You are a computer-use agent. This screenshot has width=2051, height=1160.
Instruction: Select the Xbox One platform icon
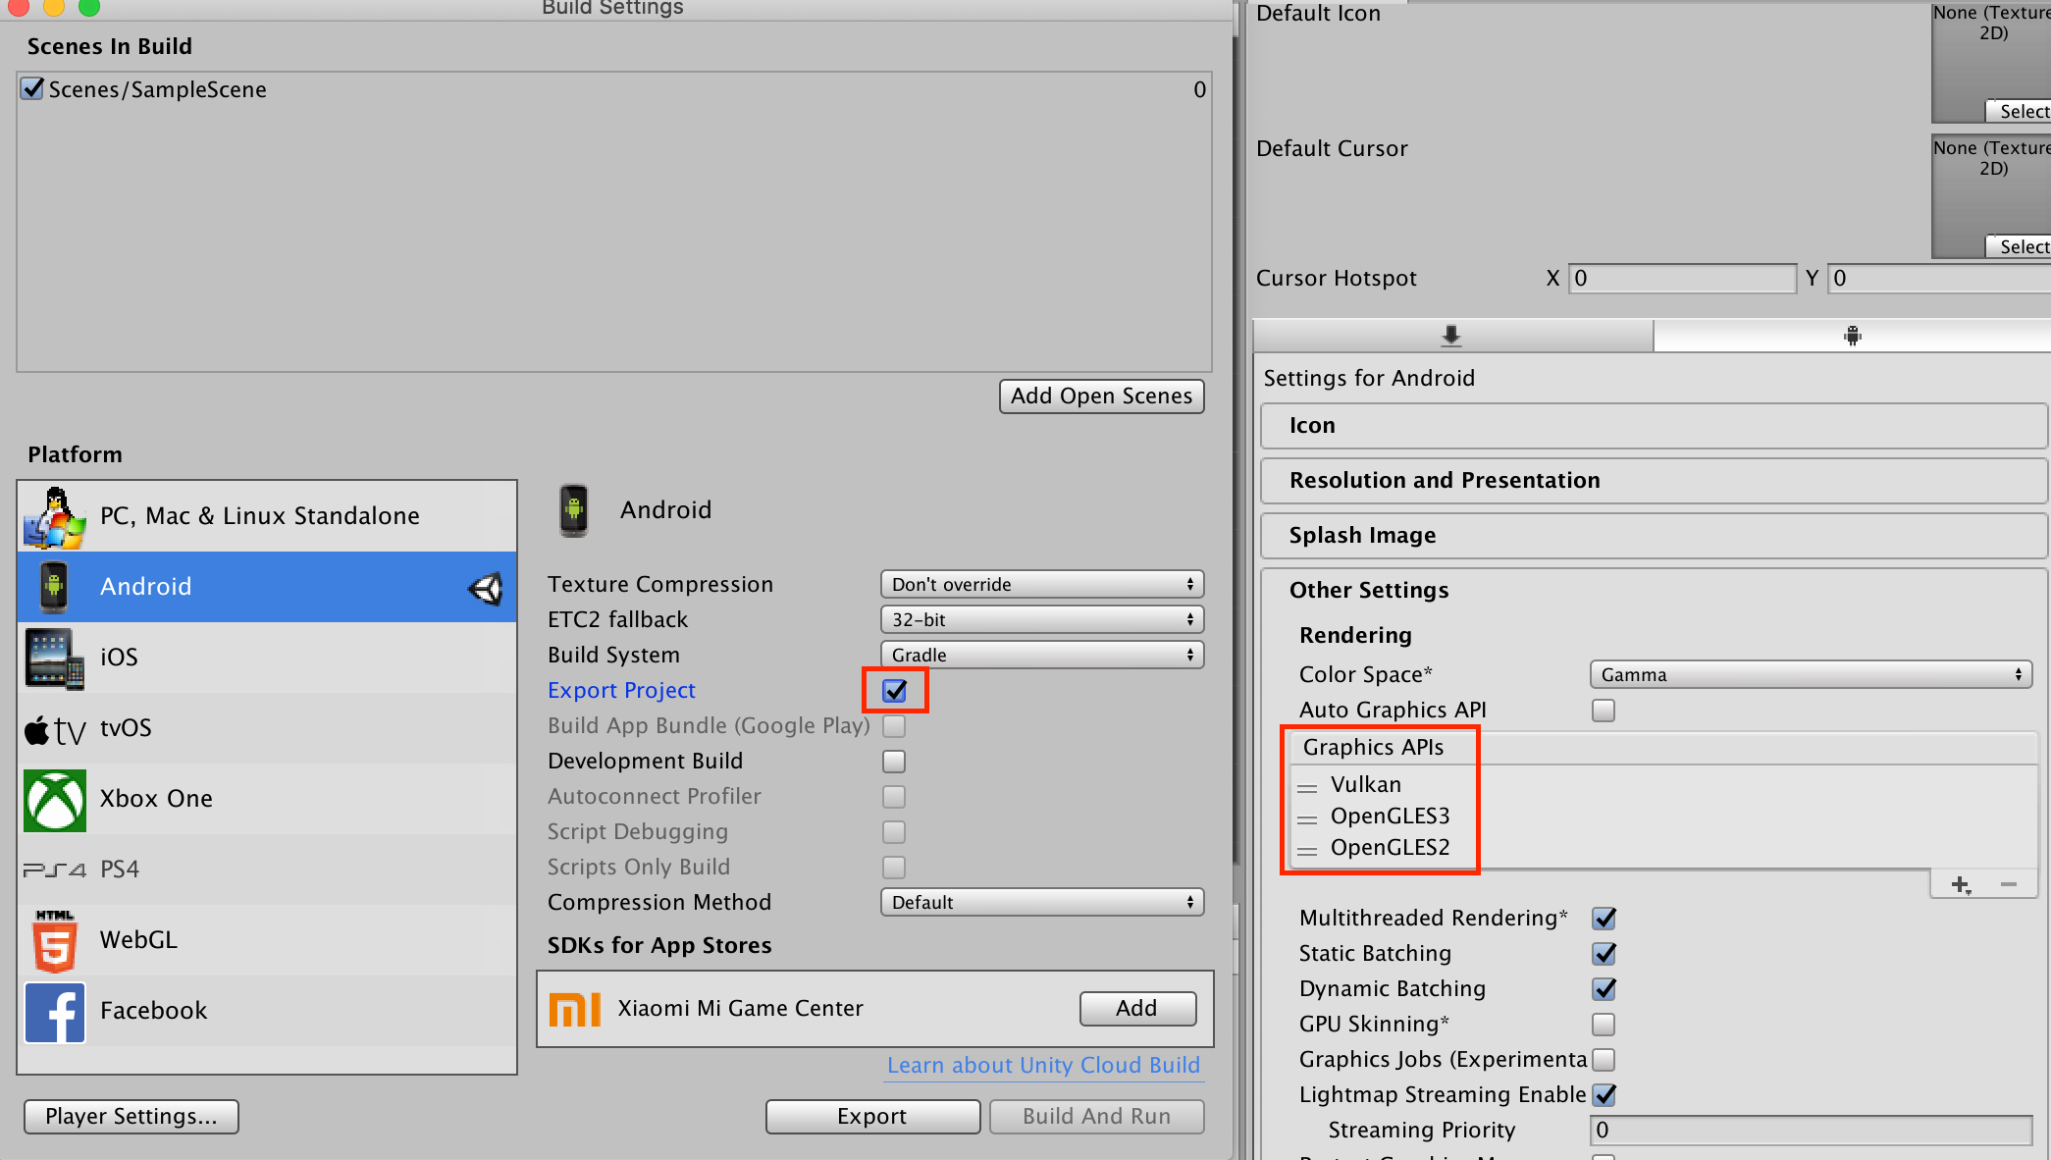click(55, 800)
